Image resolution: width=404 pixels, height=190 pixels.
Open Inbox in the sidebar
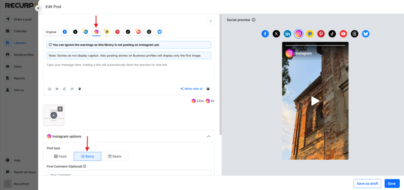coord(19,66)
